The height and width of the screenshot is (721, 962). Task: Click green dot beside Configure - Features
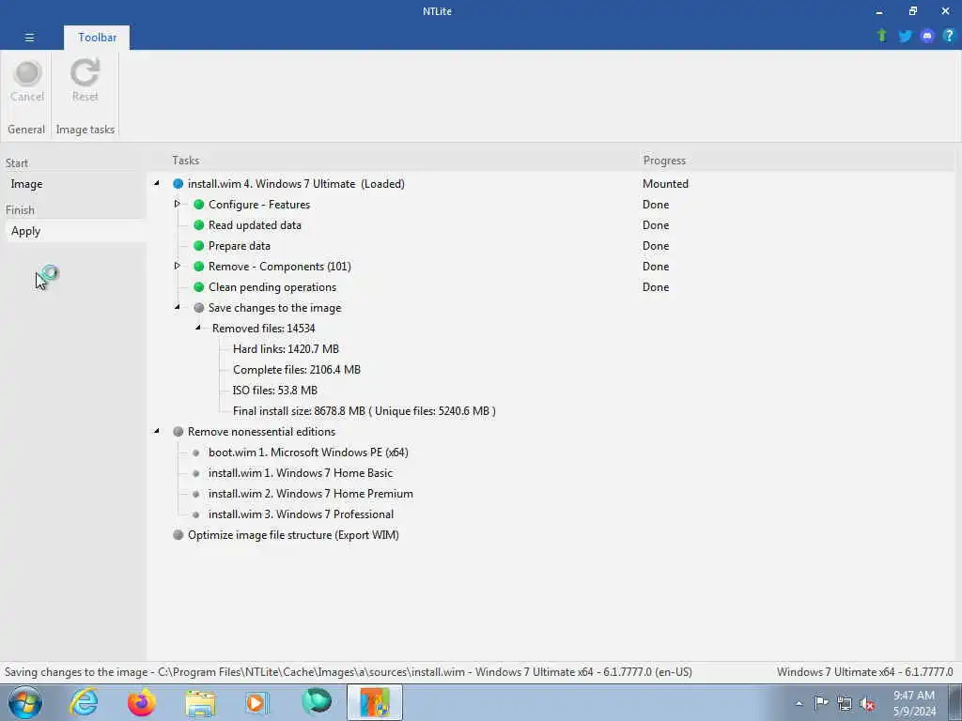199,204
